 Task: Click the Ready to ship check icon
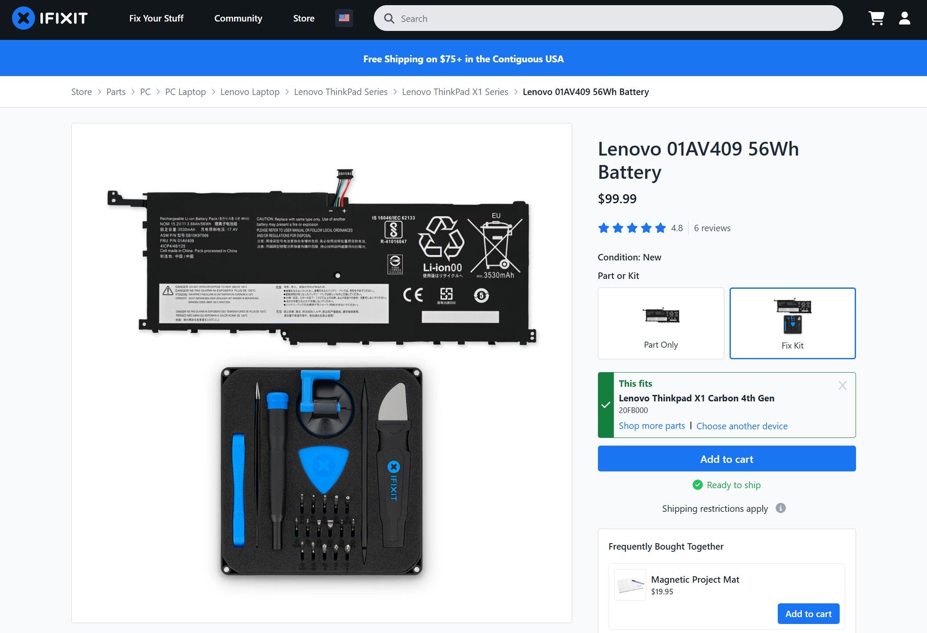(x=697, y=485)
